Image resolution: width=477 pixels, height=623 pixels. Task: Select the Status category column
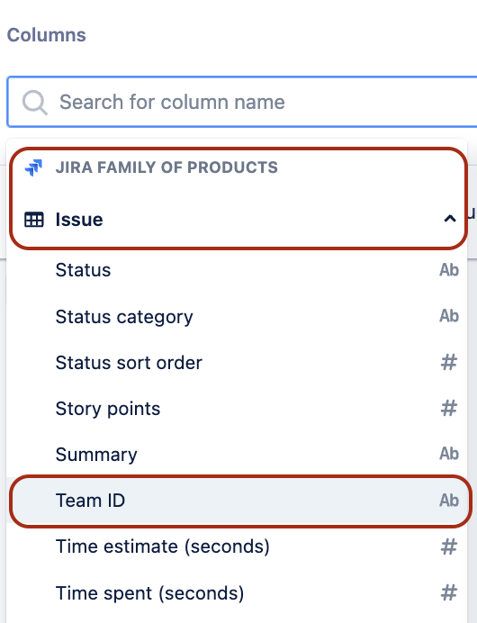click(237, 317)
